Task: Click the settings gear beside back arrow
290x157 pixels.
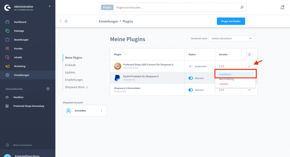Action: pyautogui.click(x=66, y=21)
